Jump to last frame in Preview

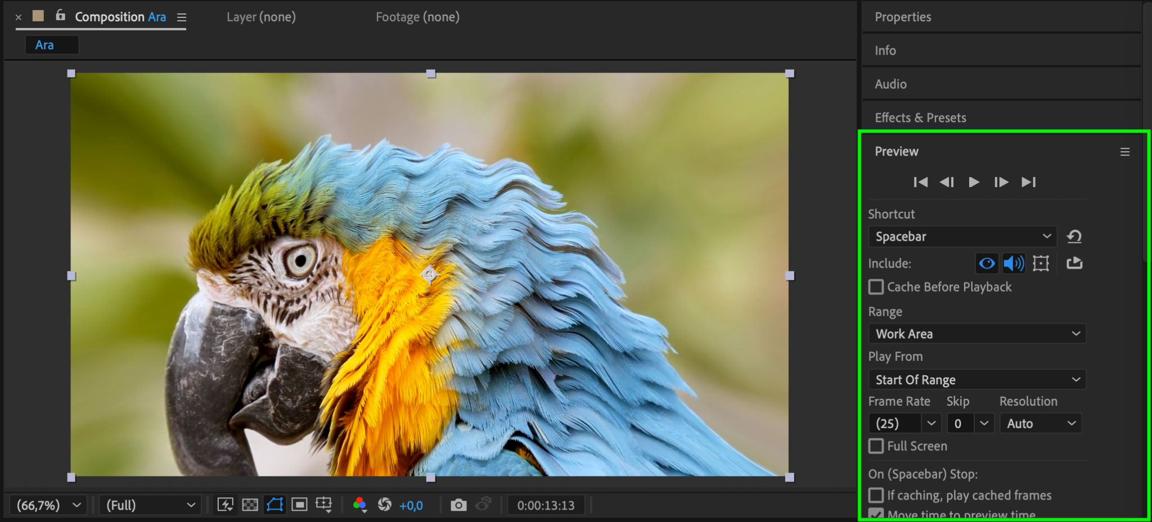(x=1028, y=182)
